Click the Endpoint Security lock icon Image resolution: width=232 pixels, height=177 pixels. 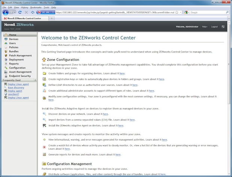tap(6, 76)
